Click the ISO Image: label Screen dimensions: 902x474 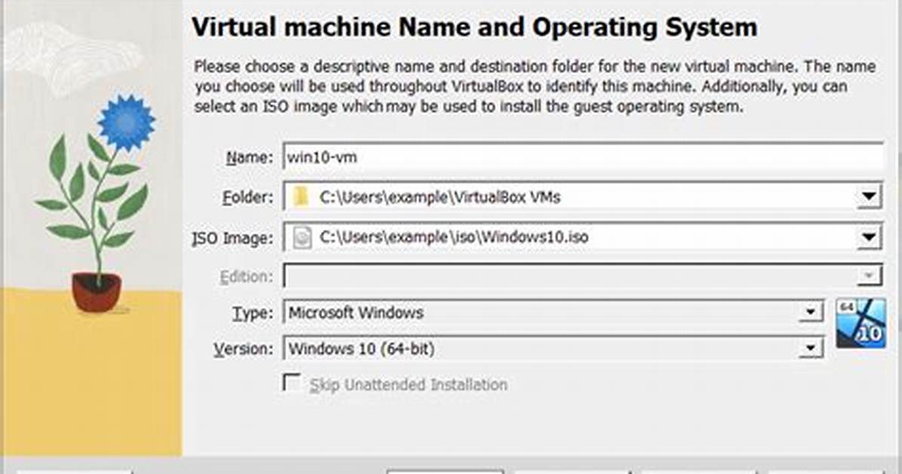click(x=232, y=238)
